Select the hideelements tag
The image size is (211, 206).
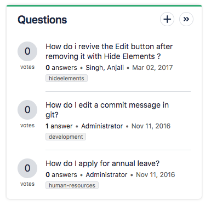66,78
